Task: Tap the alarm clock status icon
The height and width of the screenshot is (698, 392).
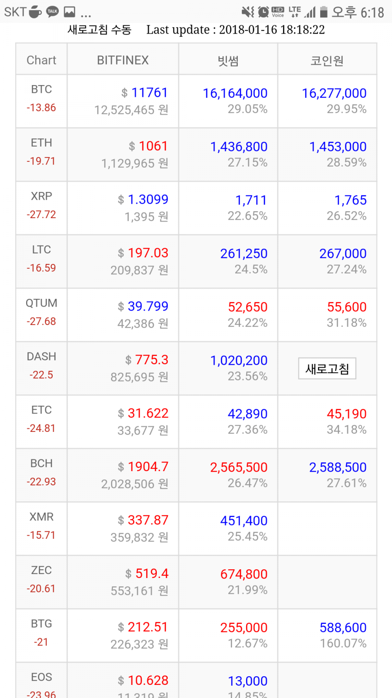Action: point(263,12)
